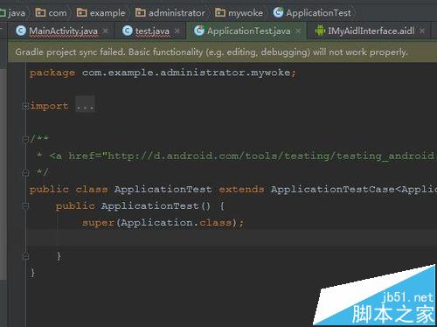Click the test.java class icon
The image size is (437, 327).
[128, 31]
